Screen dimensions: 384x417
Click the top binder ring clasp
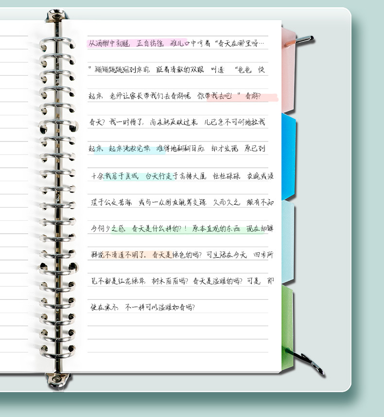click(57, 16)
